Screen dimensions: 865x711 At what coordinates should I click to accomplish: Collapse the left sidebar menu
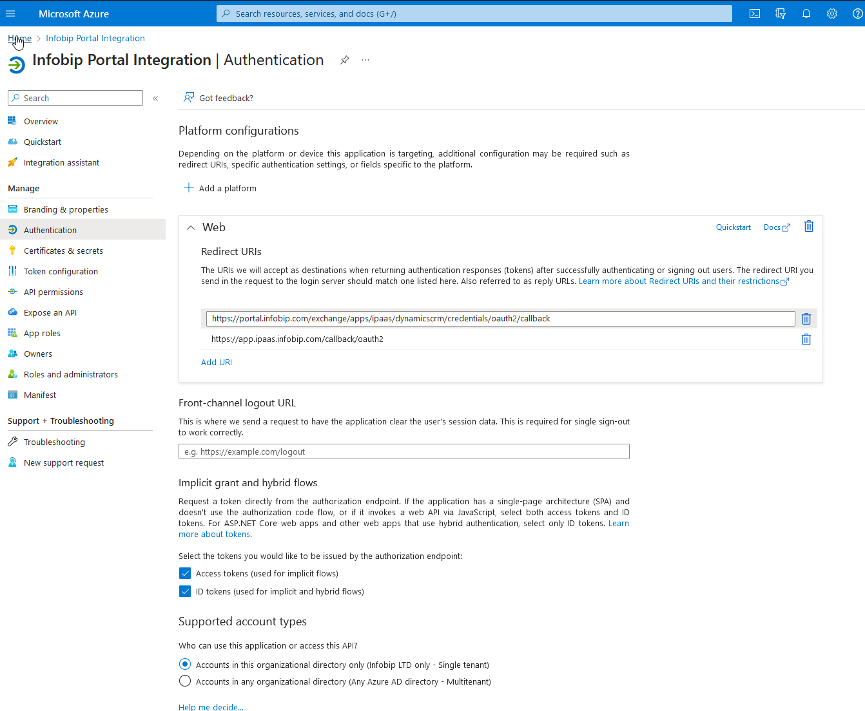coord(155,99)
